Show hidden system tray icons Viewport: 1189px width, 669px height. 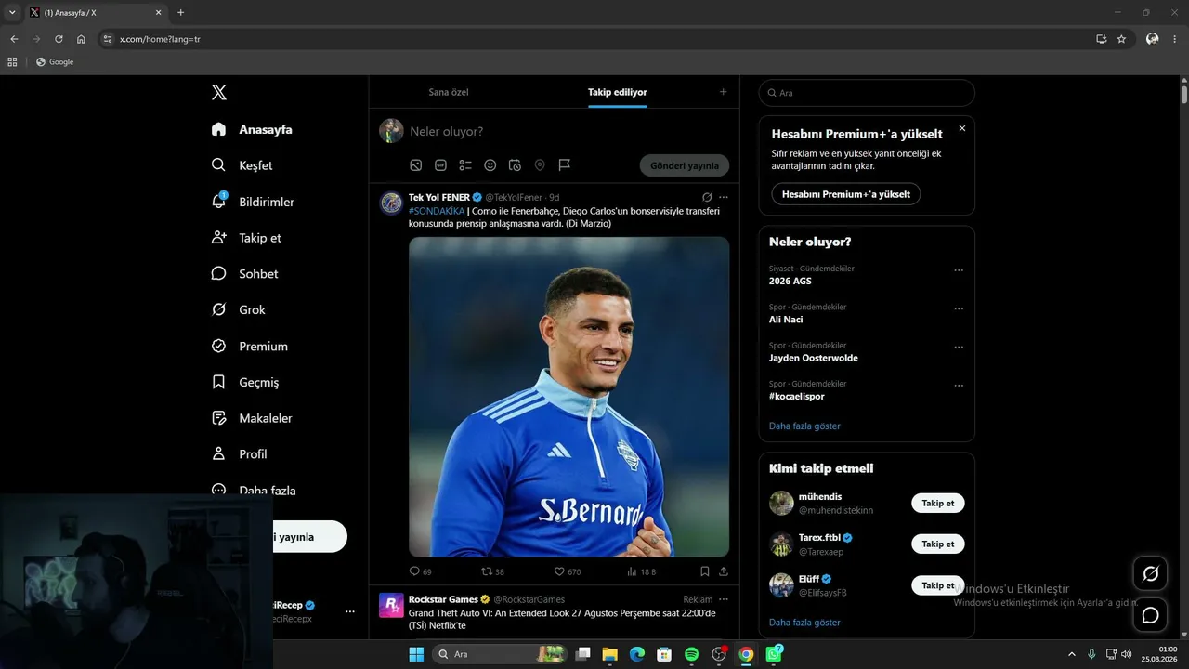point(1073,654)
